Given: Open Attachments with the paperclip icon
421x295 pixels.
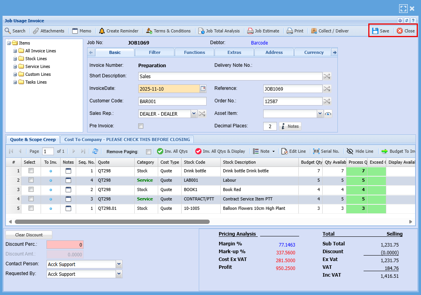Looking at the screenshot, I should (36, 31).
